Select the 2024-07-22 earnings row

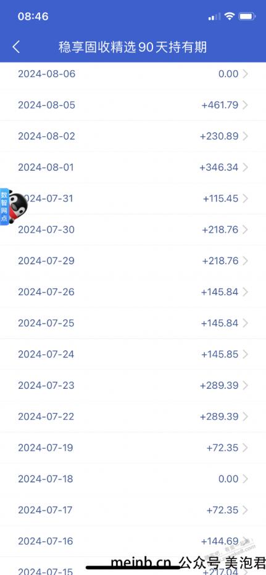tap(133, 417)
